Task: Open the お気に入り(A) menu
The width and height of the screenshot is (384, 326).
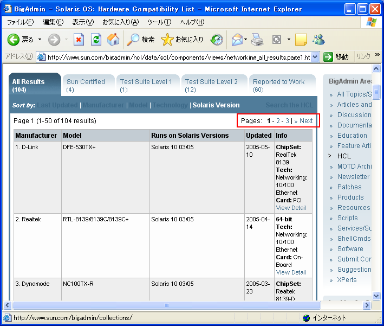Action: coord(120,22)
